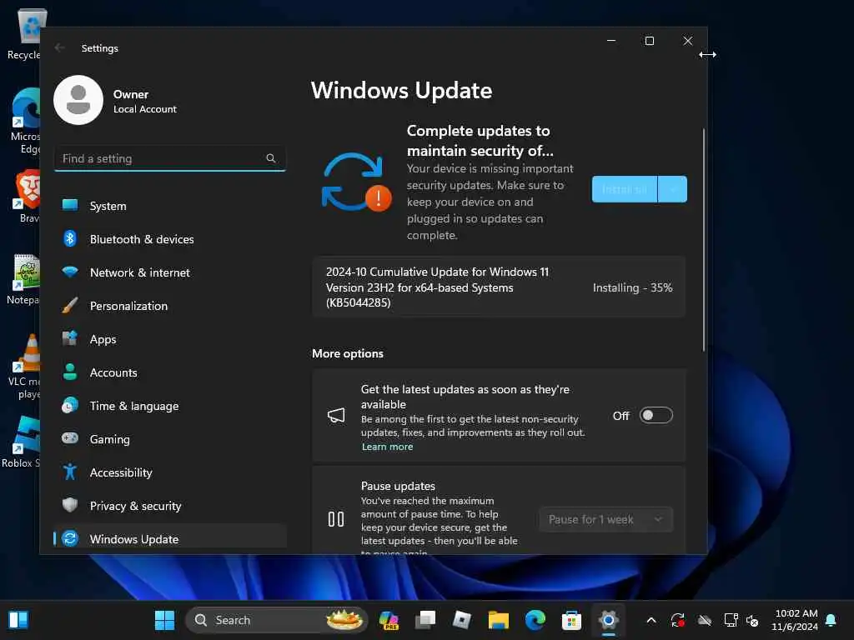Open the Windows Start button
The height and width of the screenshot is (640, 854).
click(164, 620)
